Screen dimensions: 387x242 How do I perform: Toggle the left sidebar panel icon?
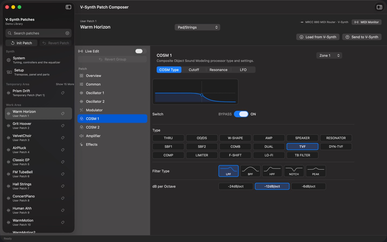point(69,7)
